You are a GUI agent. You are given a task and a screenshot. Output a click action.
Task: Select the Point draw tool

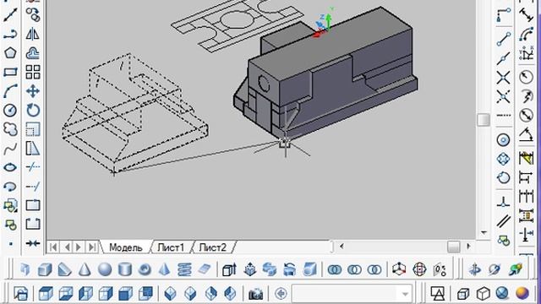click(x=11, y=244)
